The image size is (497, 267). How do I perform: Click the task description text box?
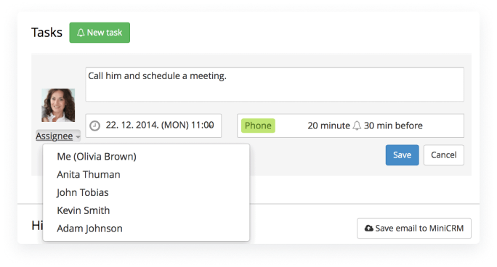coord(275,84)
